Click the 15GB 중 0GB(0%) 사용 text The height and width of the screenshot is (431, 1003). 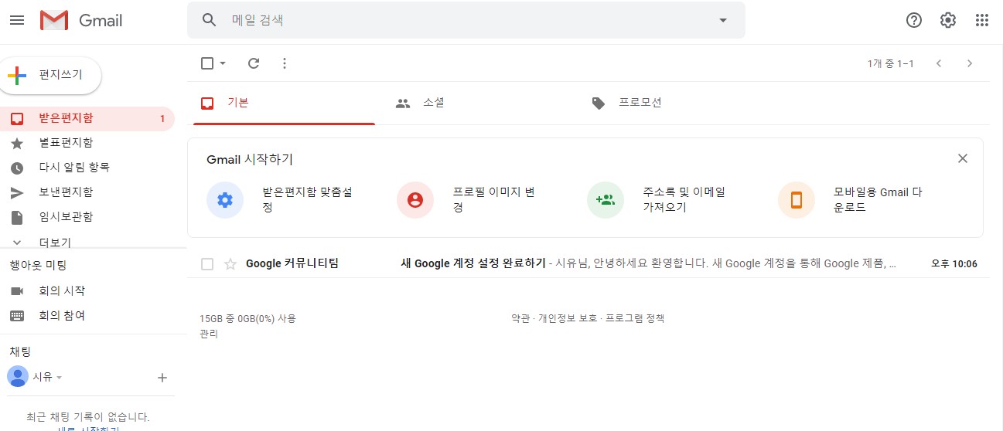coord(247,318)
